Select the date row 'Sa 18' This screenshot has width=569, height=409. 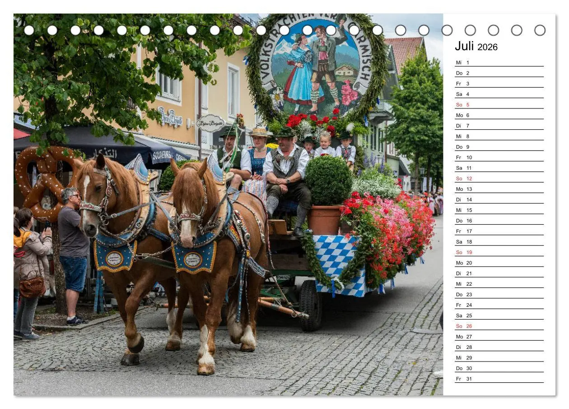499,242
